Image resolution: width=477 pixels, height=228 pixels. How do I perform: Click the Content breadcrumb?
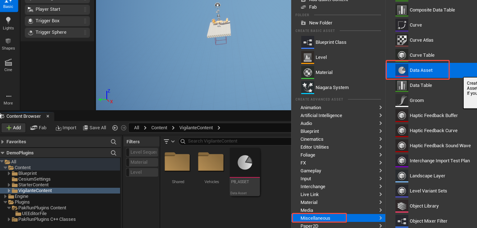click(x=159, y=128)
